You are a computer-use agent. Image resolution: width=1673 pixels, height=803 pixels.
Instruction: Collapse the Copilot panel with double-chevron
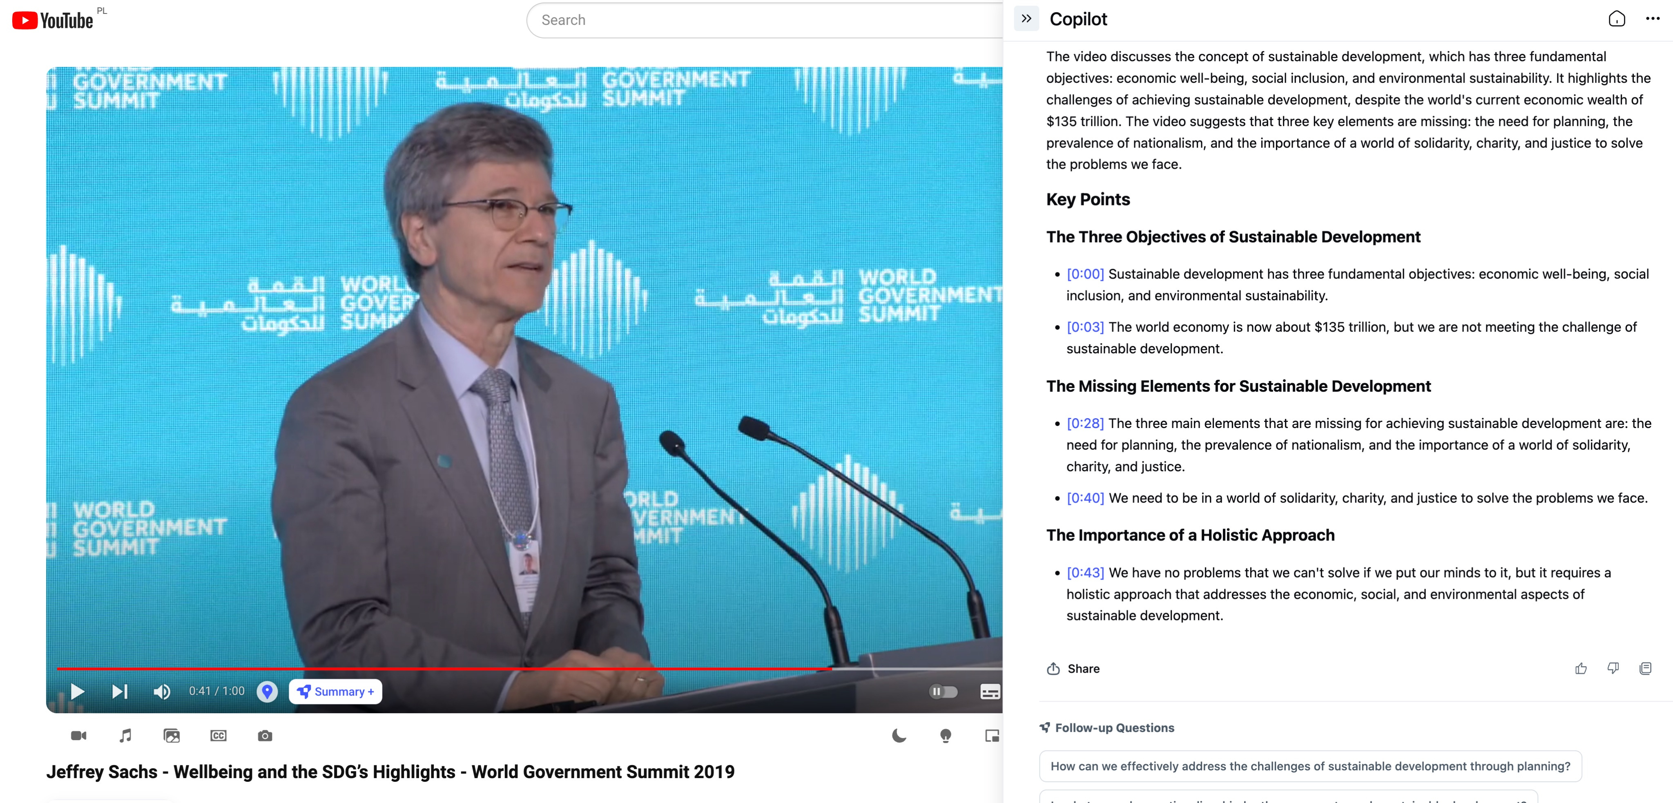[1026, 19]
